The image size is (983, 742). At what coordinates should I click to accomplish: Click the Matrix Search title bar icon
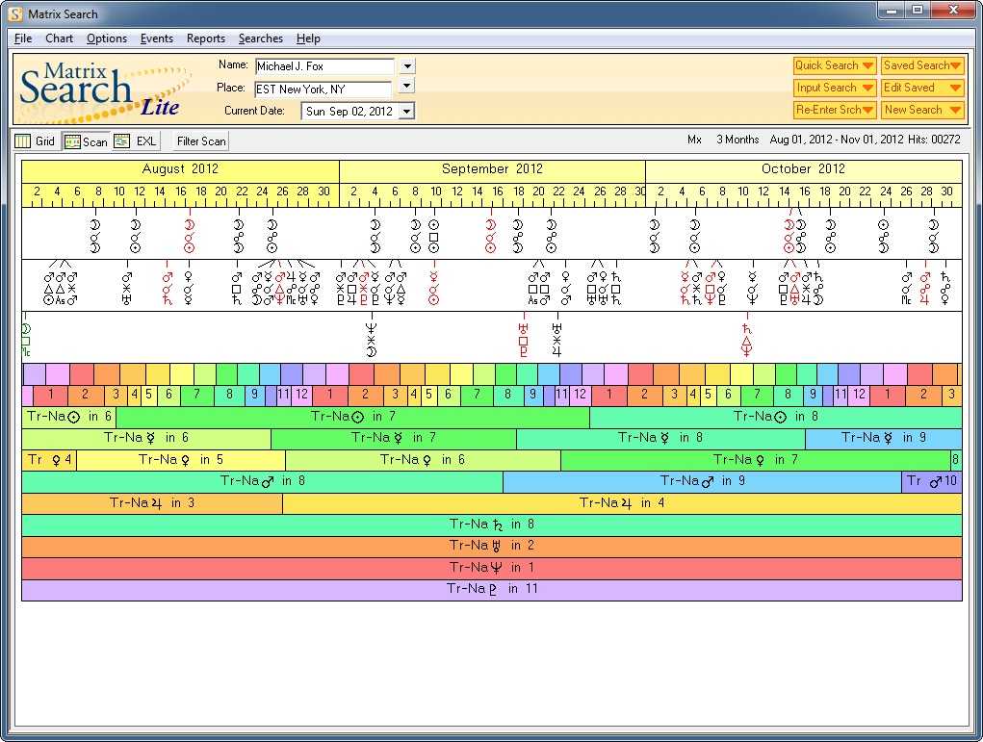pos(15,13)
